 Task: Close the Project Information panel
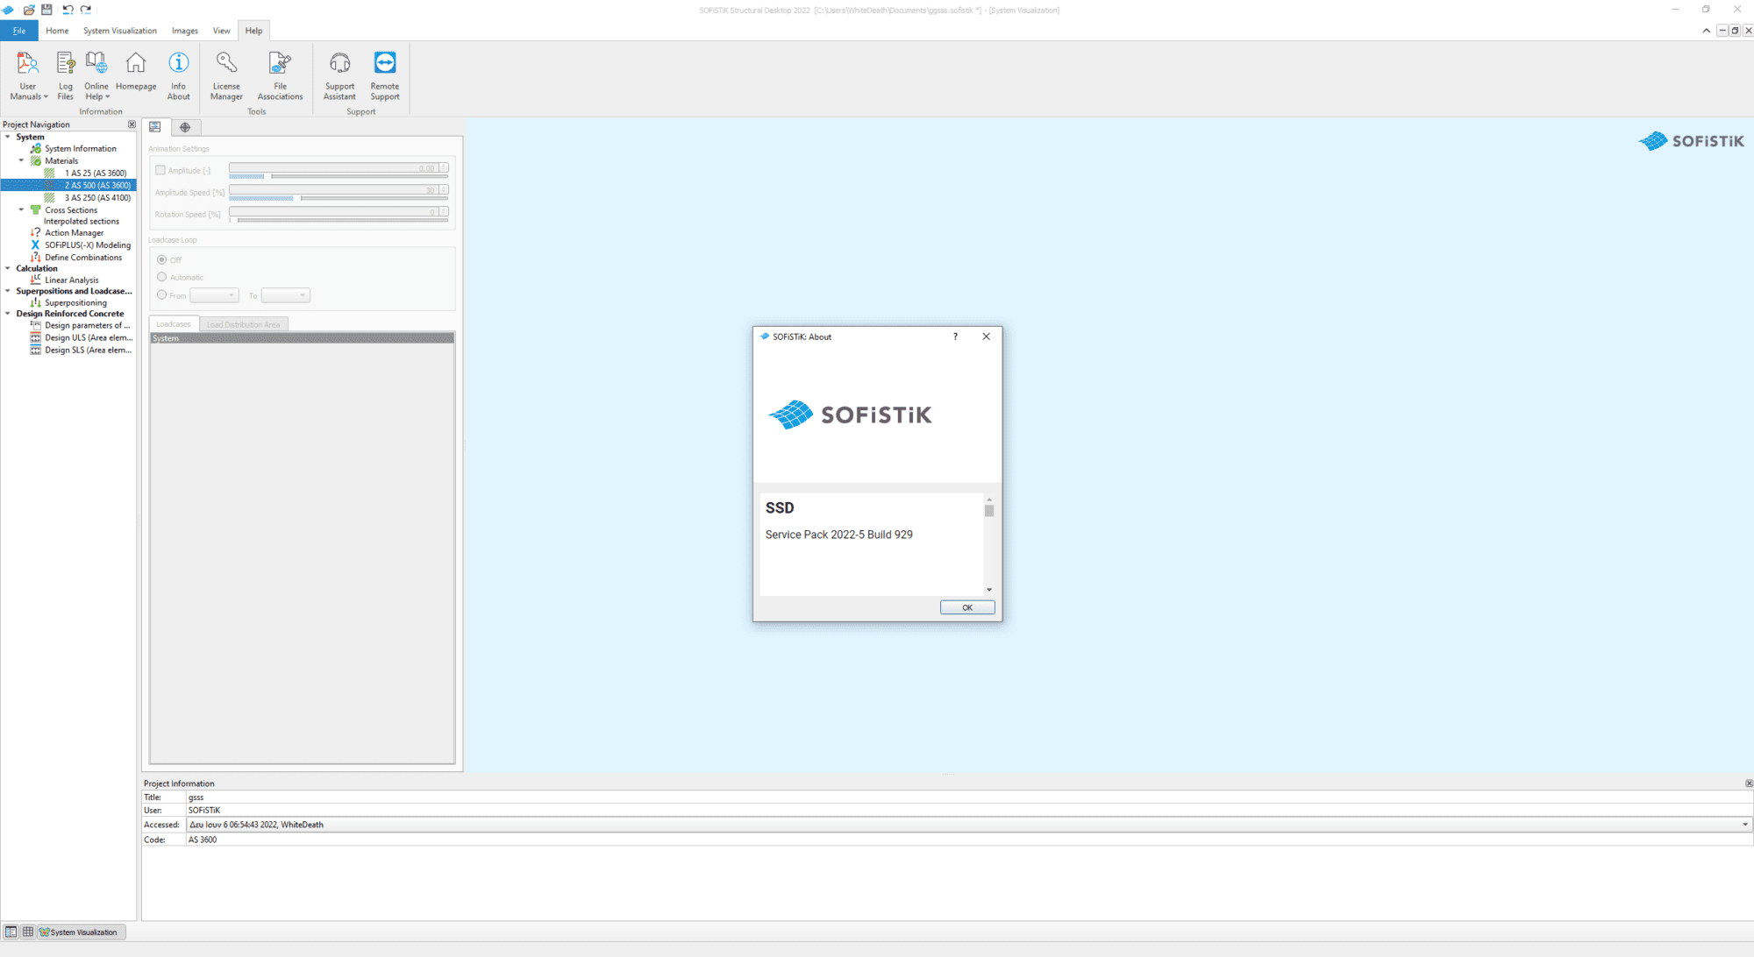tap(1749, 783)
